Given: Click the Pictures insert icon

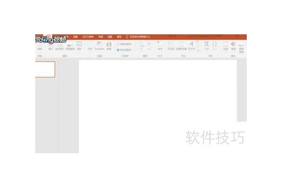Looking at the screenshot, I should tap(51, 47).
